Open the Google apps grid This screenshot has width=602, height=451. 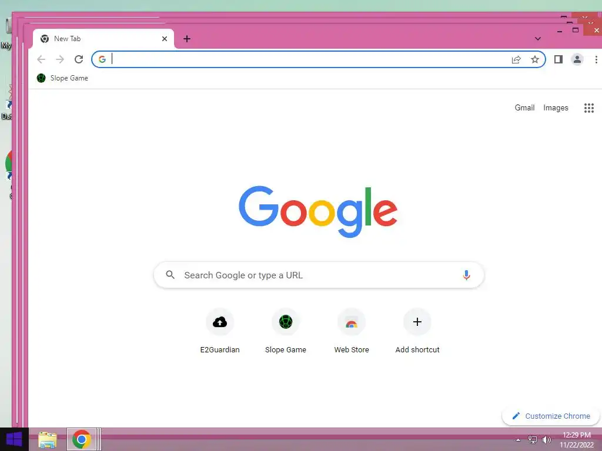pyautogui.click(x=589, y=108)
